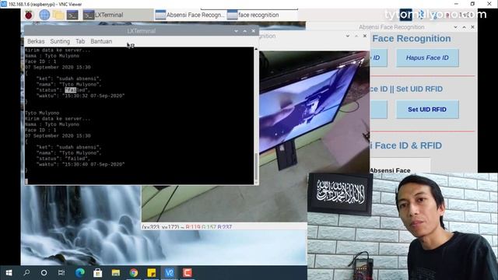Open the Sunting menu in LXTerminal
The image size is (498, 280).
[60, 41]
